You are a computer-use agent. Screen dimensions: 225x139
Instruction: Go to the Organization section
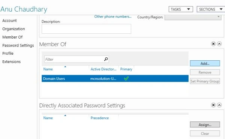(x=13, y=29)
